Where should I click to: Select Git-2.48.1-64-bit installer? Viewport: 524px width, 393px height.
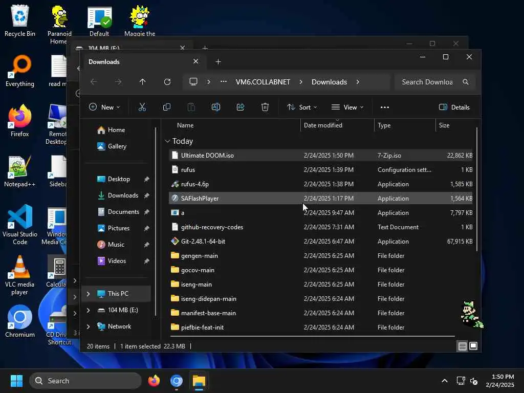pos(320,242)
